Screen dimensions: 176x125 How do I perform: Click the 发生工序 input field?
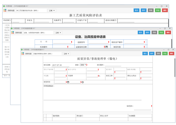tap(120, 76)
